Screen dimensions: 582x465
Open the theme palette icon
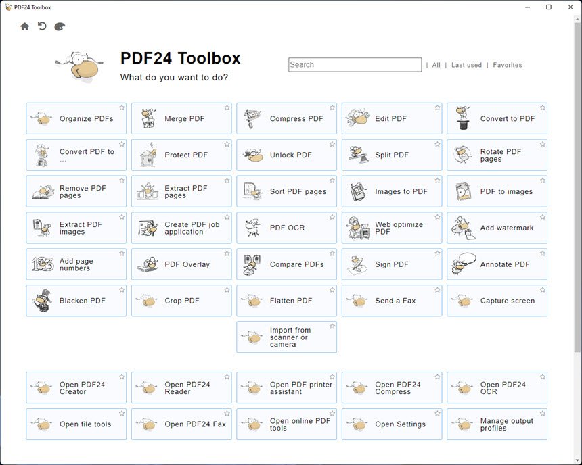(x=60, y=26)
